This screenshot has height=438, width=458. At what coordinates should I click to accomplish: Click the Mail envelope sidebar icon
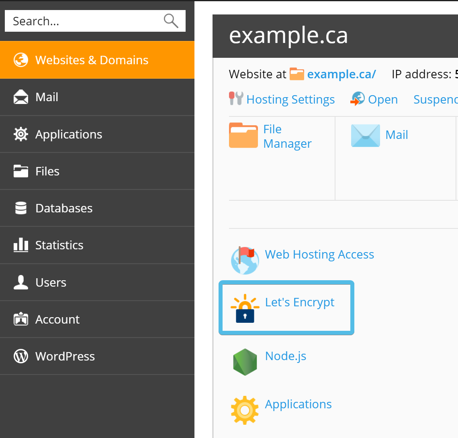click(x=21, y=97)
